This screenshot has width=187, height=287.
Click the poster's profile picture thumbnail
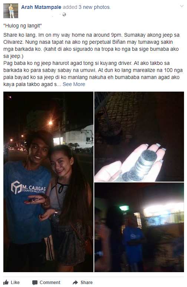11,11
